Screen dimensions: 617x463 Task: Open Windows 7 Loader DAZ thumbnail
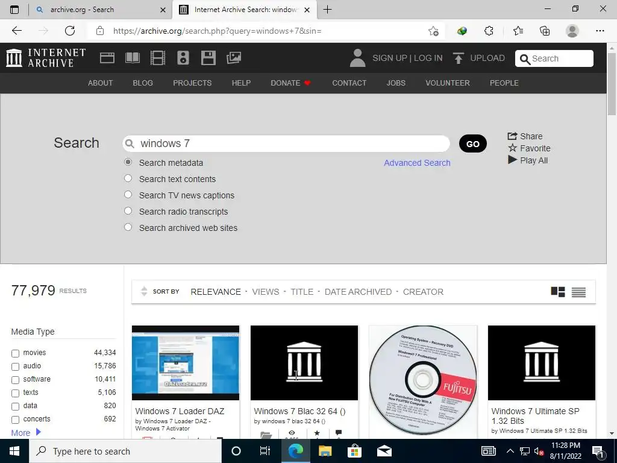(186, 362)
